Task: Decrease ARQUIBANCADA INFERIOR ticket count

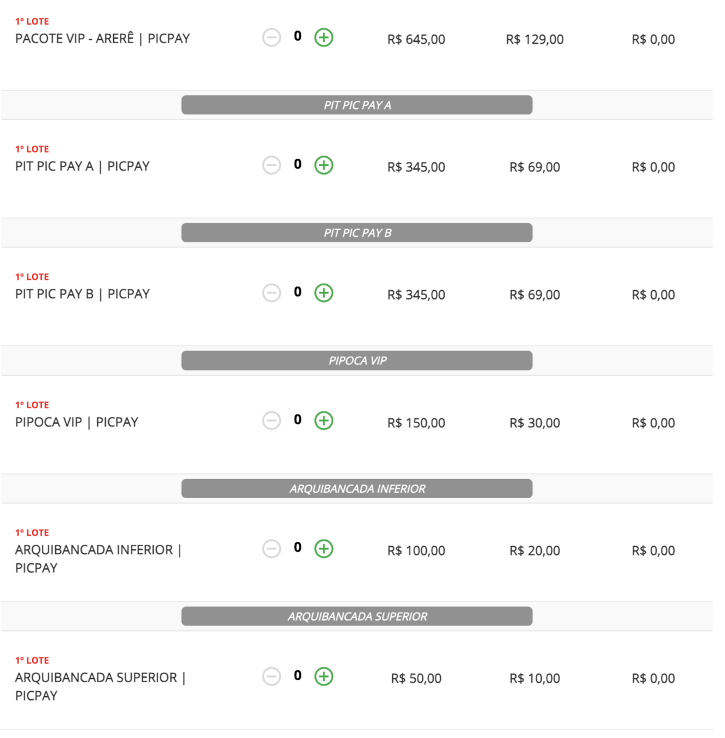Action: (x=271, y=549)
